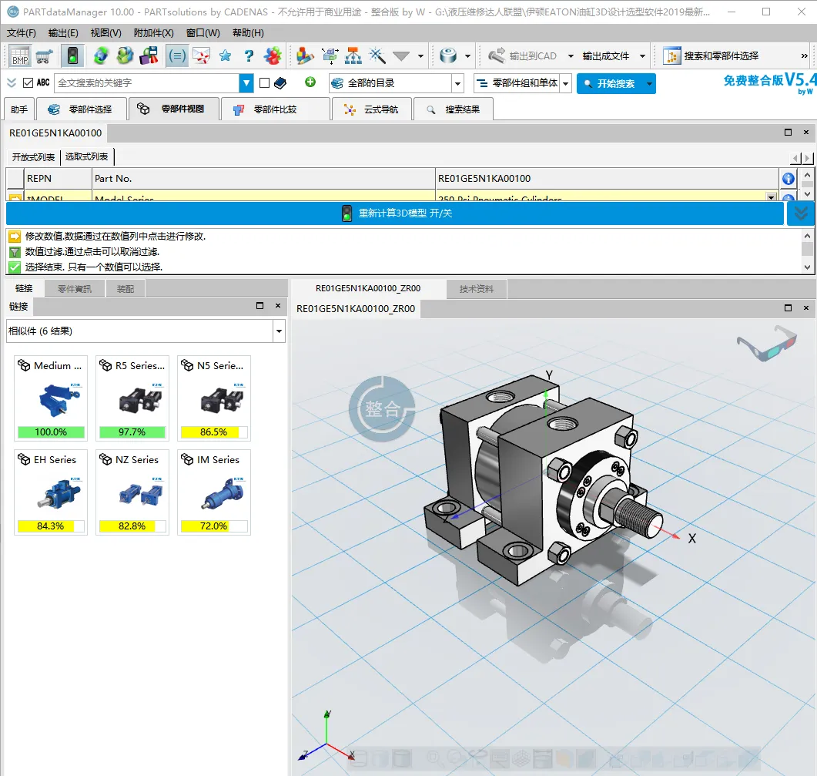Click the blue star favorites icon
The height and width of the screenshot is (776, 817).
pyautogui.click(x=225, y=55)
